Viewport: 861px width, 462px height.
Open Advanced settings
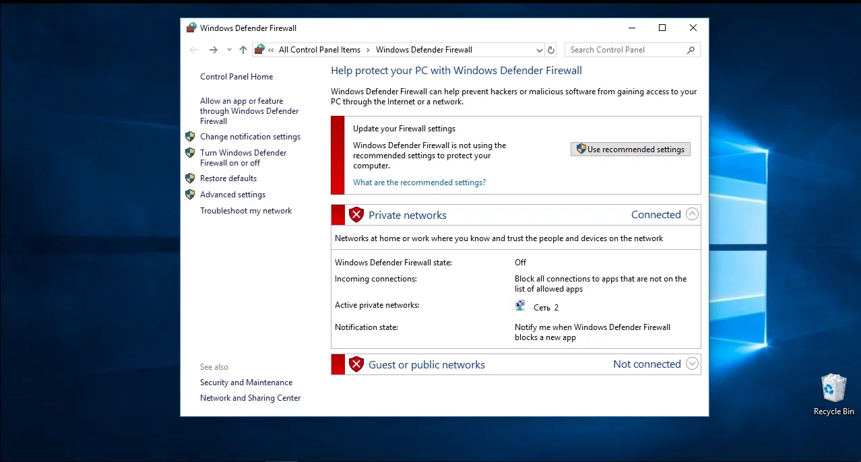pos(232,195)
